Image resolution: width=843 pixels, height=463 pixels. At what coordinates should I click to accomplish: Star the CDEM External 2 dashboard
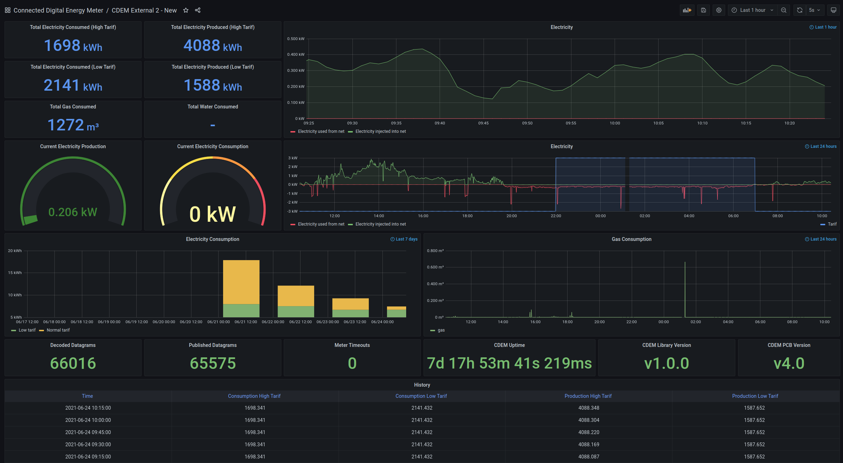pyautogui.click(x=186, y=10)
